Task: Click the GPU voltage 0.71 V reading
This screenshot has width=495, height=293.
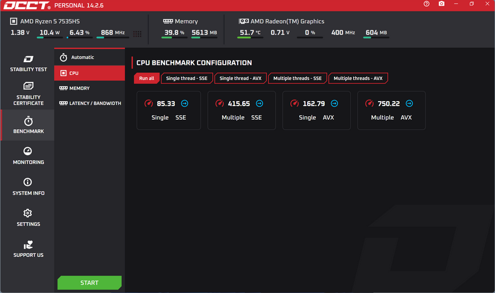Action: pos(280,33)
